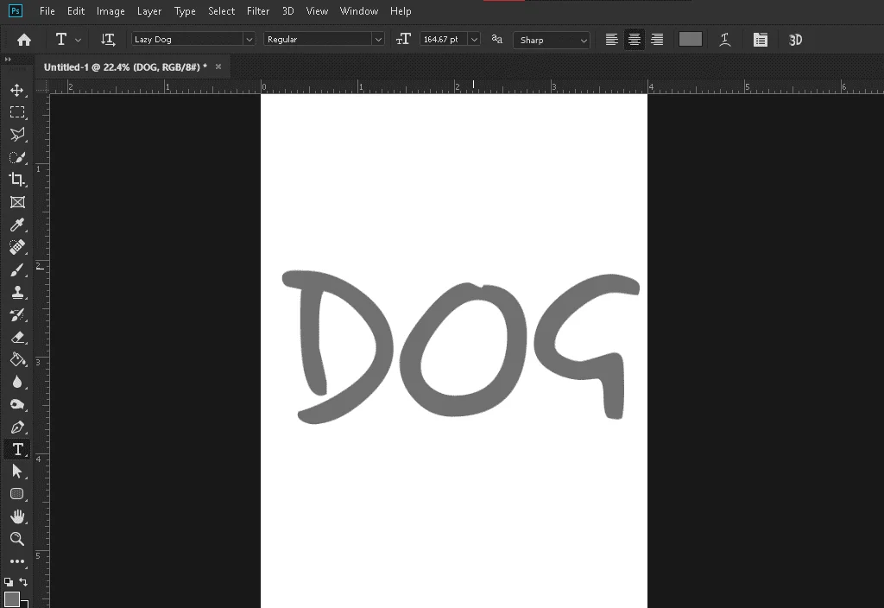
Task: Select the Rounded Rectangle shape tool
Action: 17,493
